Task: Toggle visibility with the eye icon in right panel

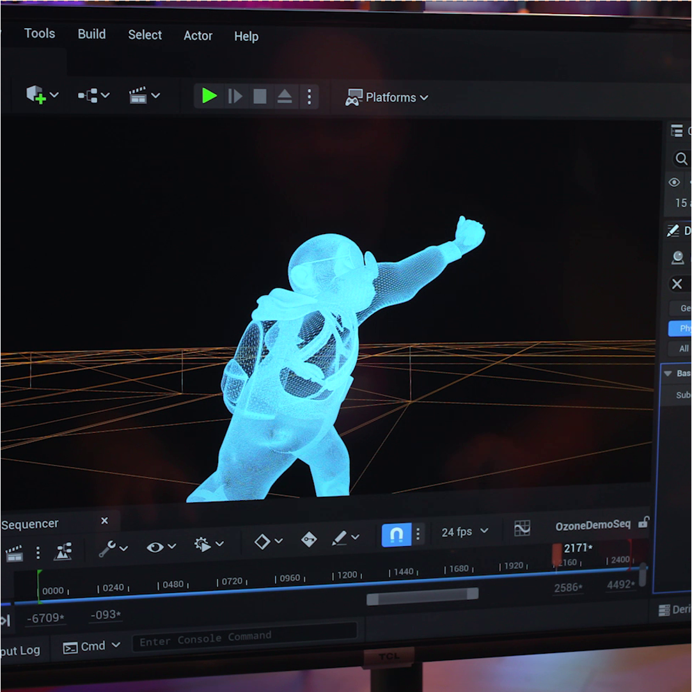Action: pos(673,182)
